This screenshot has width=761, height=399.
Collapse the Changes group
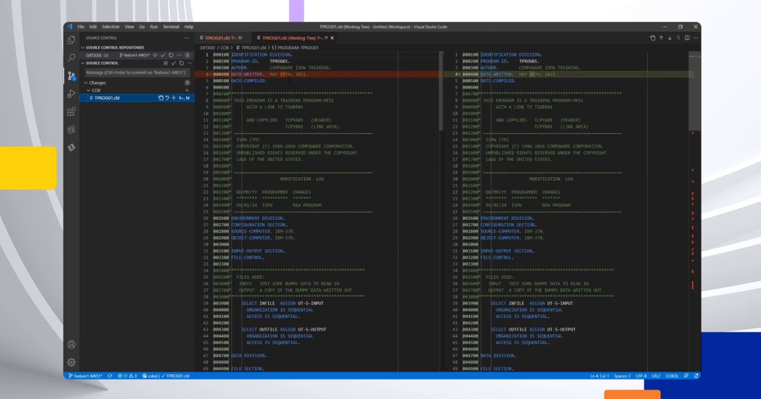tap(86, 83)
